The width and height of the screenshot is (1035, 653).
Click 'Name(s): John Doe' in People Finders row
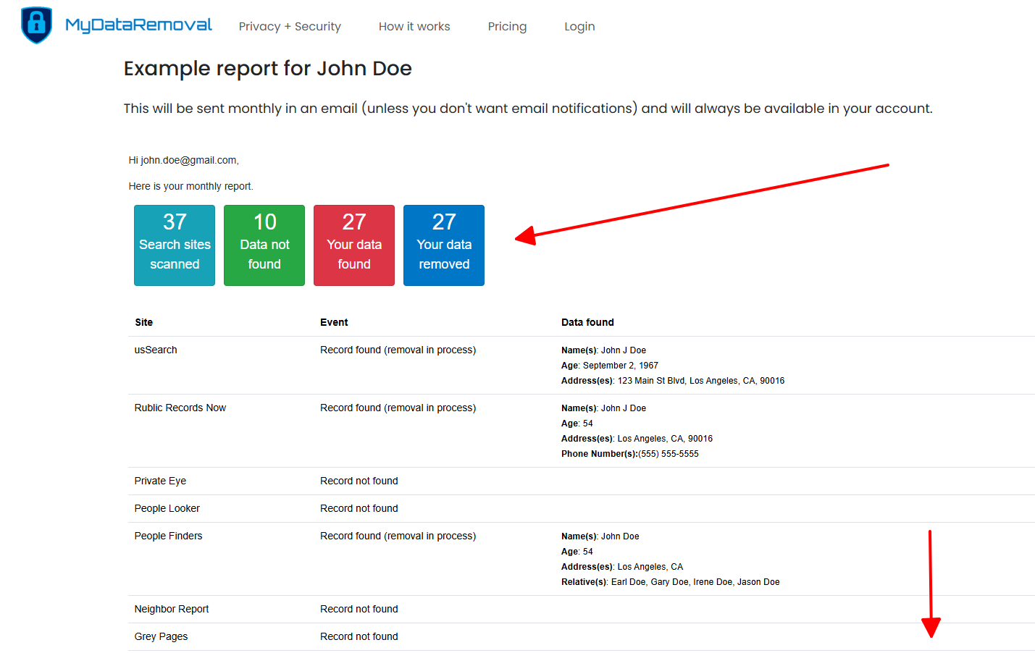pyautogui.click(x=600, y=537)
